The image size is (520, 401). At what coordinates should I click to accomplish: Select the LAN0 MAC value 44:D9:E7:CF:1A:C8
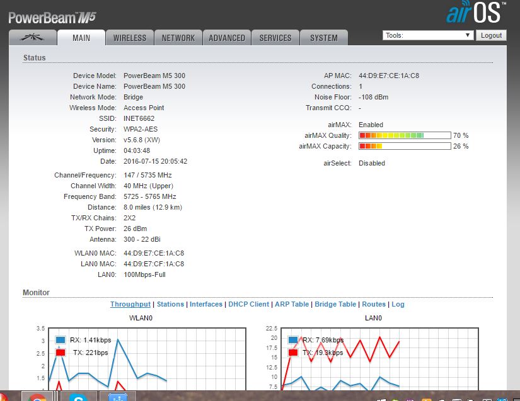[154, 264]
